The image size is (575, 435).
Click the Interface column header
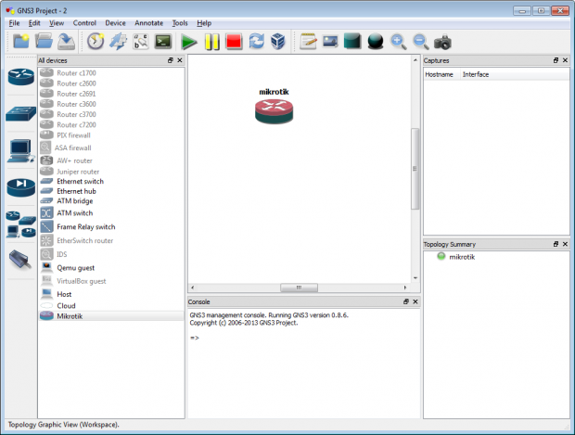(x=515, y=74)
